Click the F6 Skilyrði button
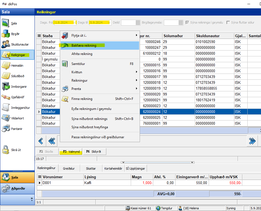The image size is (261, 211). [95, 152]
